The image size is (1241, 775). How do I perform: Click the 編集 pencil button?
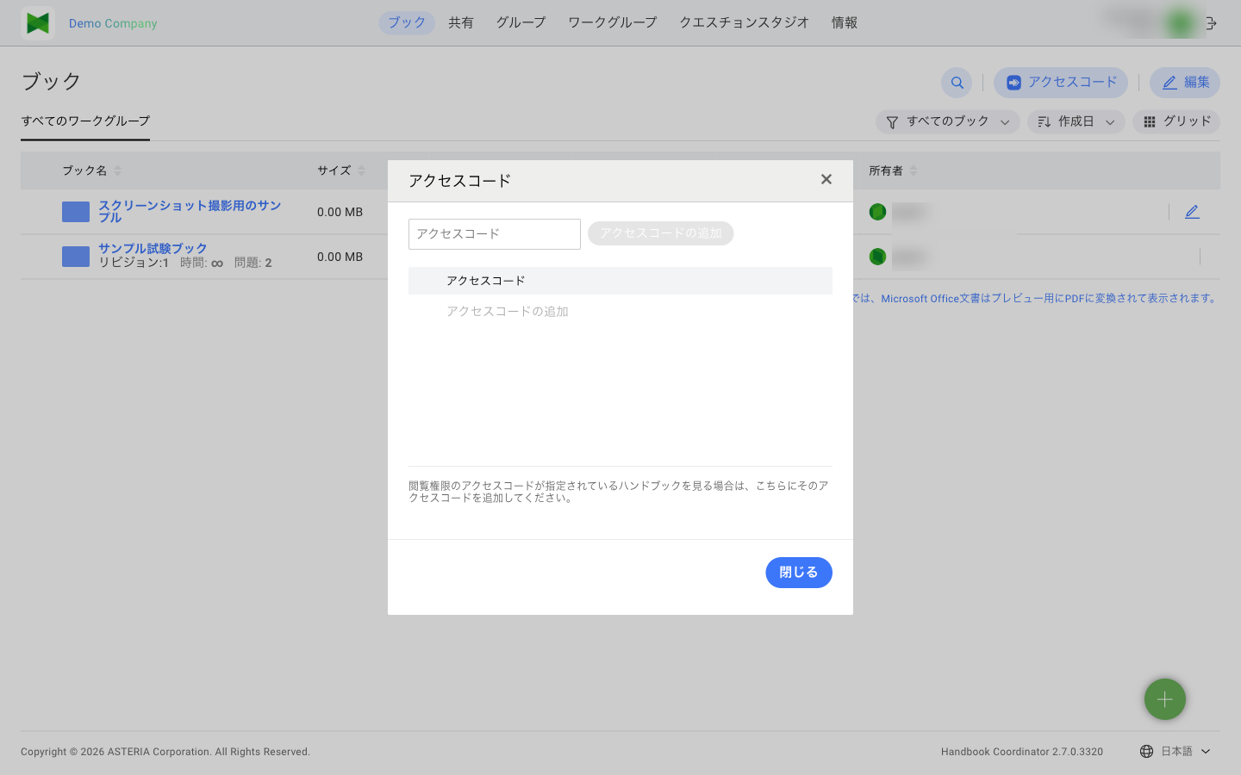point(1185,83)
